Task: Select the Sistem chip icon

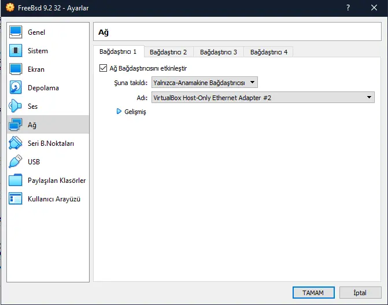Action: pyautogui.click(x=16, y=51)
